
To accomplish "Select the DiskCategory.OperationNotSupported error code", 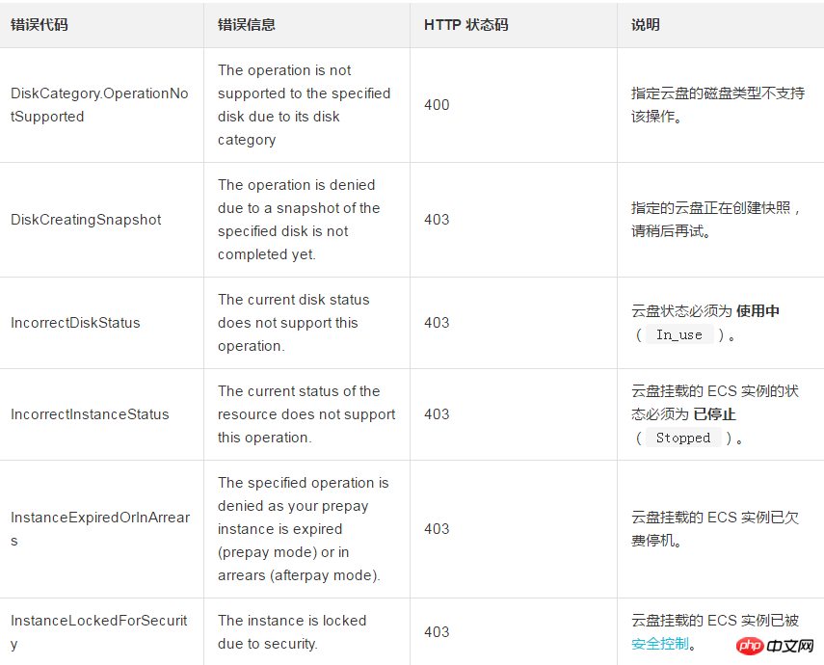I will tap(99, 105).
